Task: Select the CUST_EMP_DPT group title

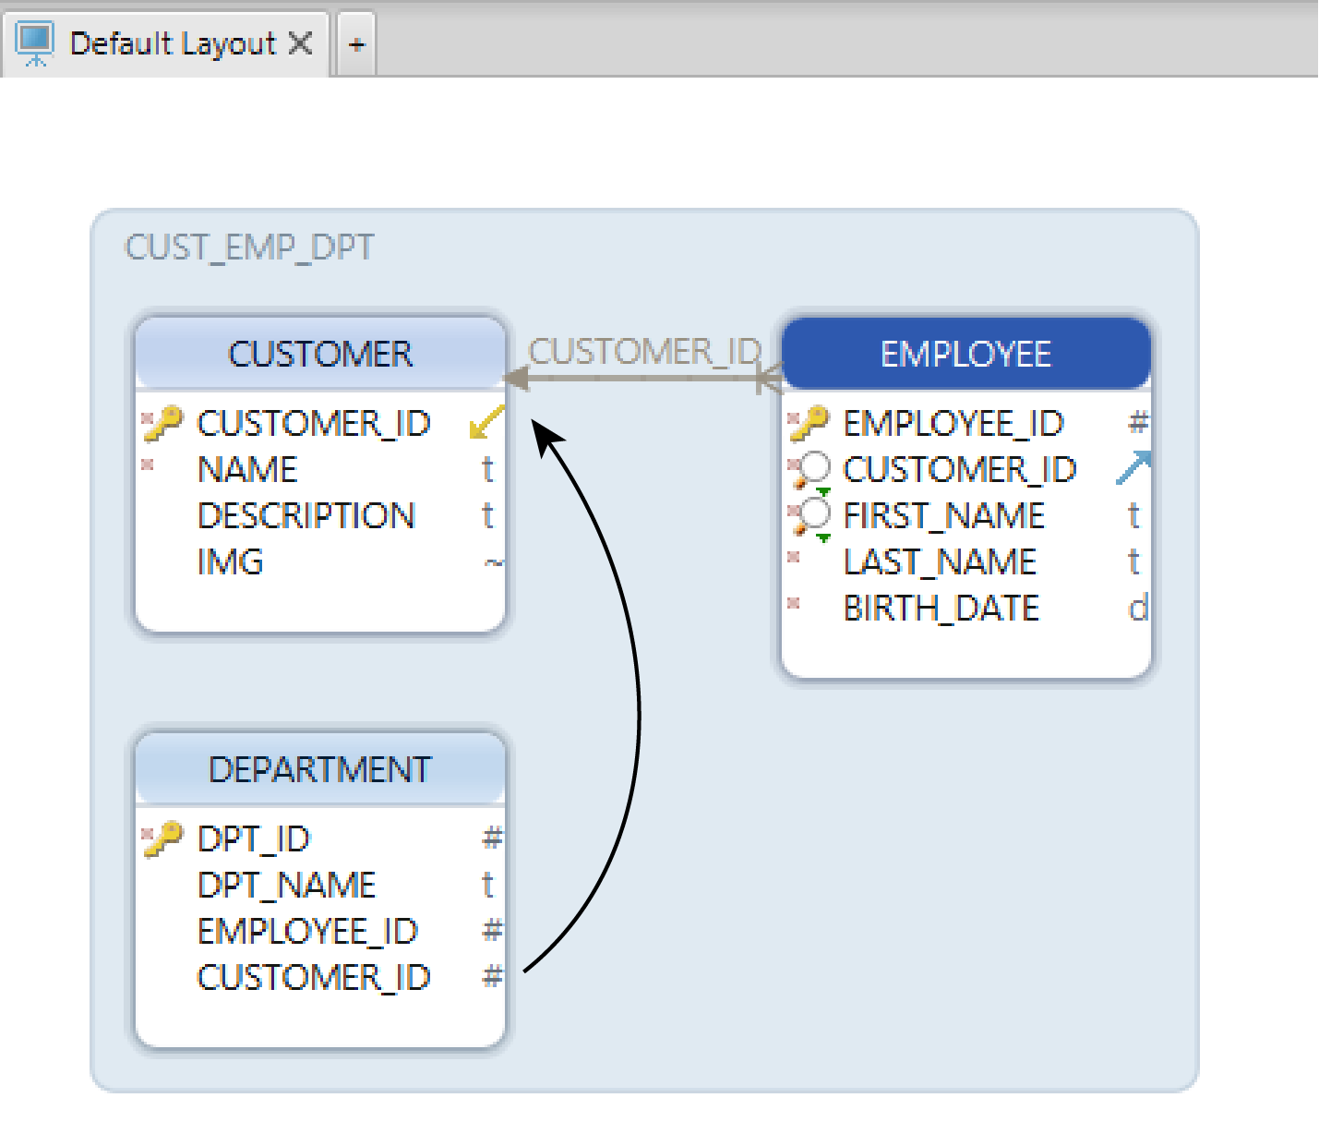Action: point(249,247)
